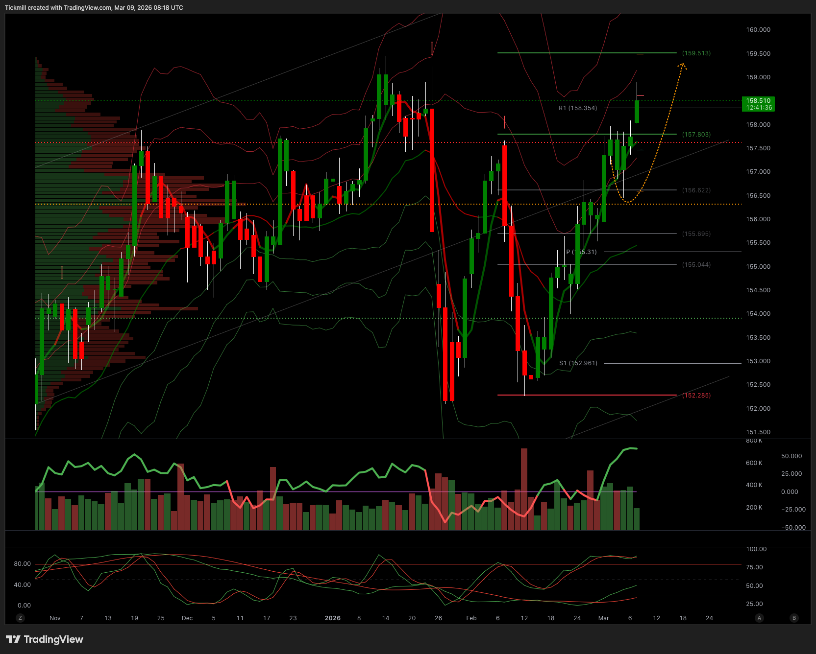Click the 2026 year marker on time axis

pos(332,618)
